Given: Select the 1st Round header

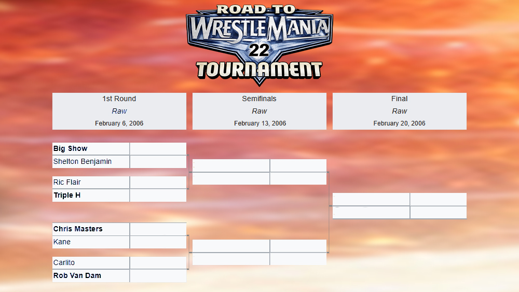Looking at the screenshot, I should [119, 99].
